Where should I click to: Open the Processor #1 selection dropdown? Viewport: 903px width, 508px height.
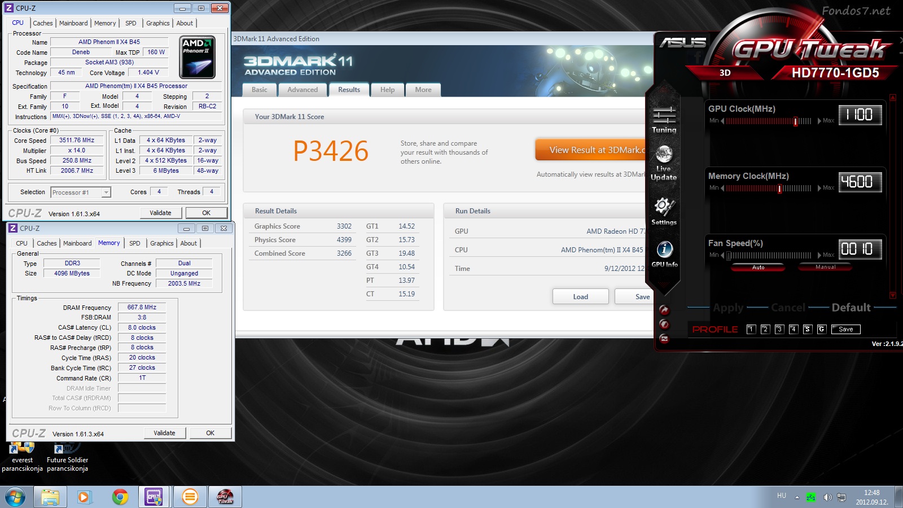(81, 192)
